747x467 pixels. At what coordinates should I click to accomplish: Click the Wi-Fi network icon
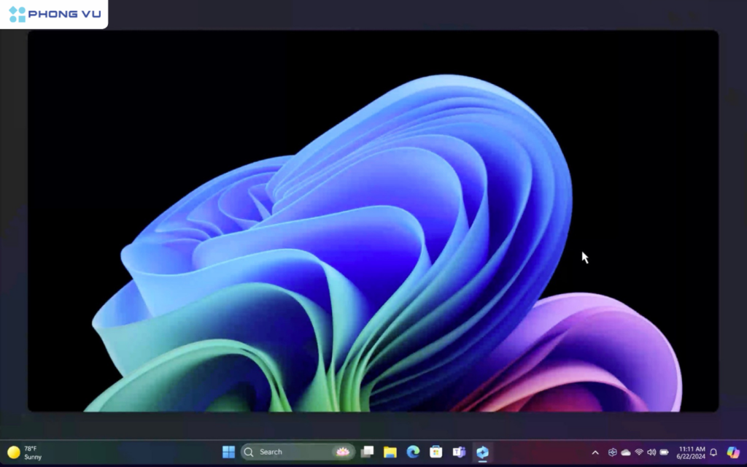point(638,451)
